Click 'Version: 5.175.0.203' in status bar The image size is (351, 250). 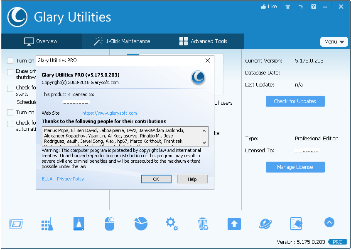point(301,242)
